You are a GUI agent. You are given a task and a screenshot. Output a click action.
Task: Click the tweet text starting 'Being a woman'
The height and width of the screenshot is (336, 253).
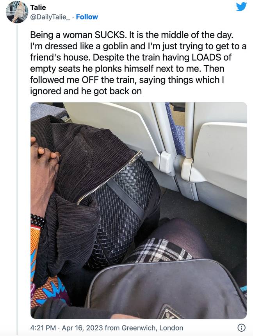click(x=138, y=63)
